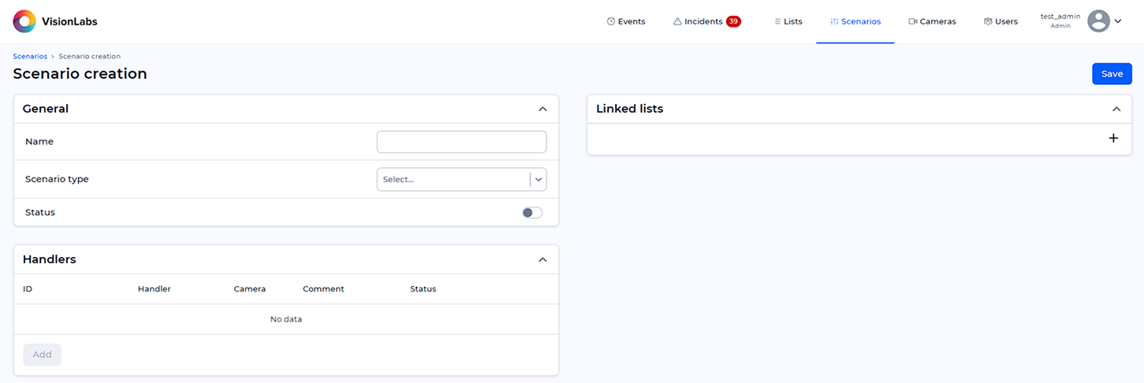
Task: Collapse the General section
Action: pyautogui.click(x=542, y=110)
